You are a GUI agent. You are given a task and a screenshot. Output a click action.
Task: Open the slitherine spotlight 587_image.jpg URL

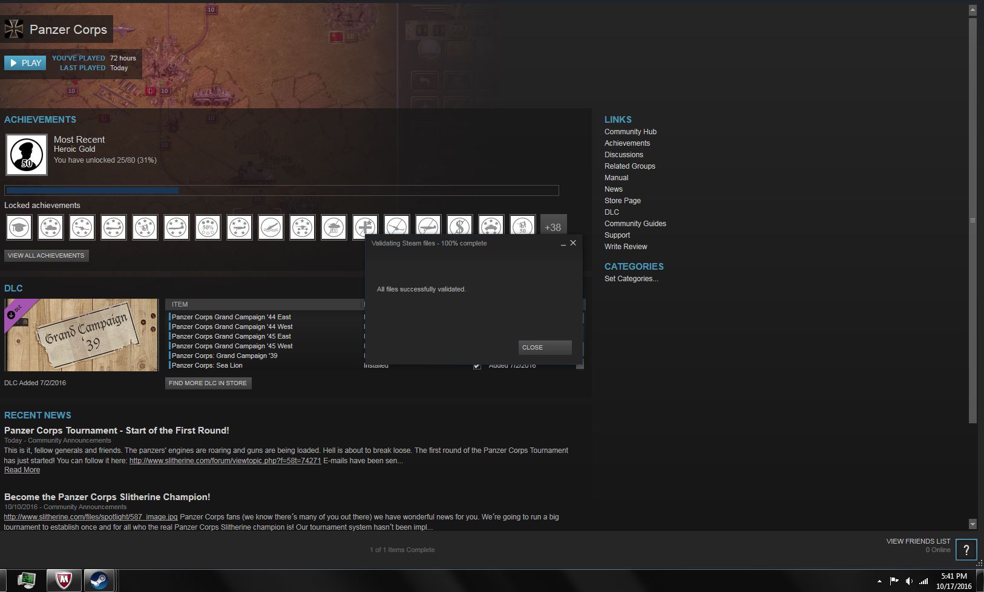tap(91, 517)
